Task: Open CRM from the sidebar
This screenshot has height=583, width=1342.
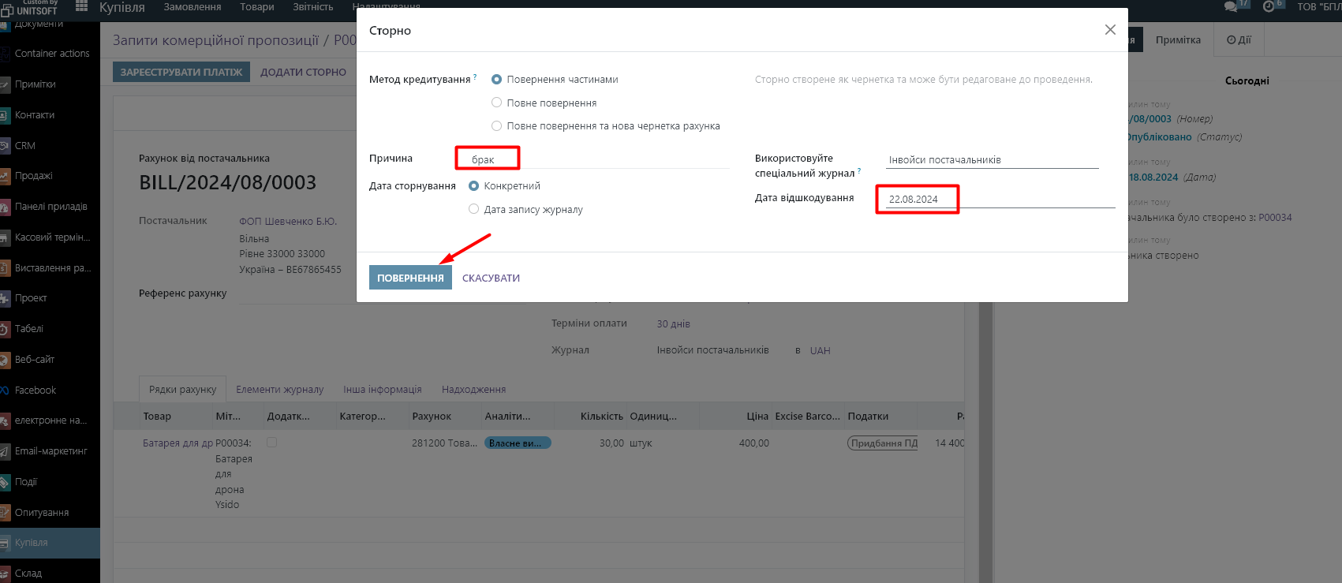Action: coord(25,146)
